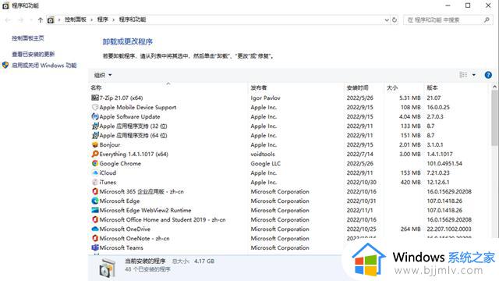Click the forward navigation arrow
This screenshot has height=281, width=499.
tap(21, 20)
